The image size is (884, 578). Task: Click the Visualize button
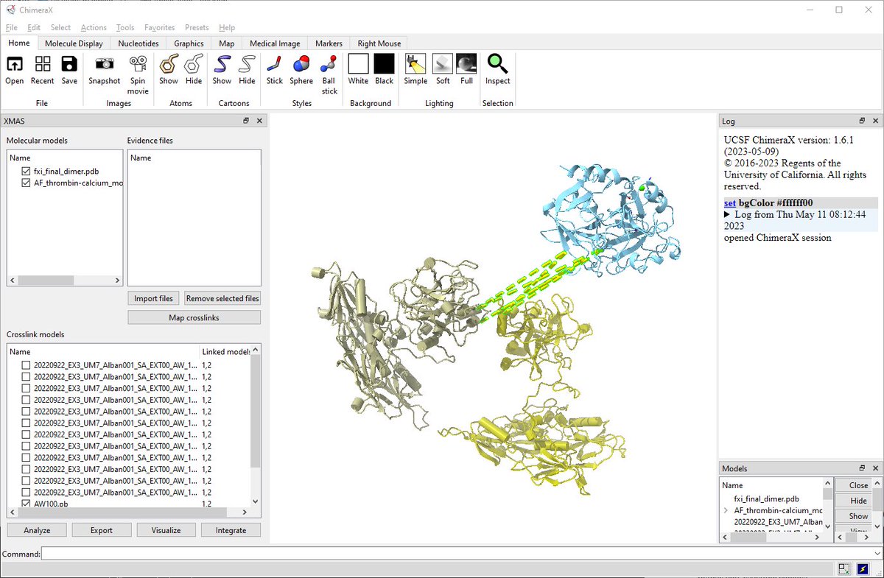[166, 530]
